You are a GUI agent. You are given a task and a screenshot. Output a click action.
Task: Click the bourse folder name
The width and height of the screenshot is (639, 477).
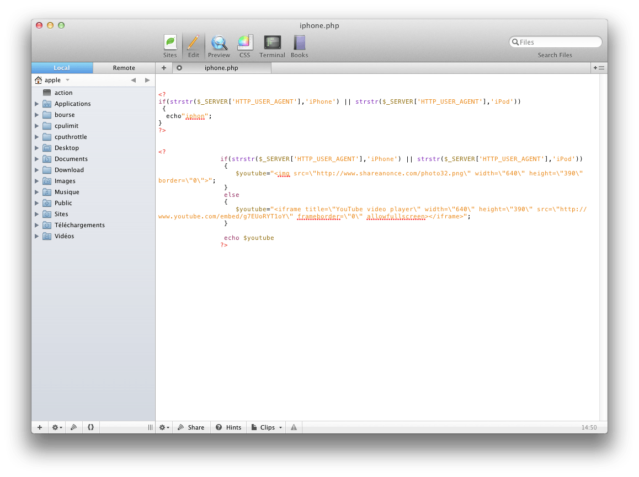(65, 115)
